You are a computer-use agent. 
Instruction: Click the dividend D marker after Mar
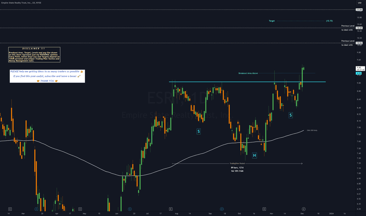36,209
